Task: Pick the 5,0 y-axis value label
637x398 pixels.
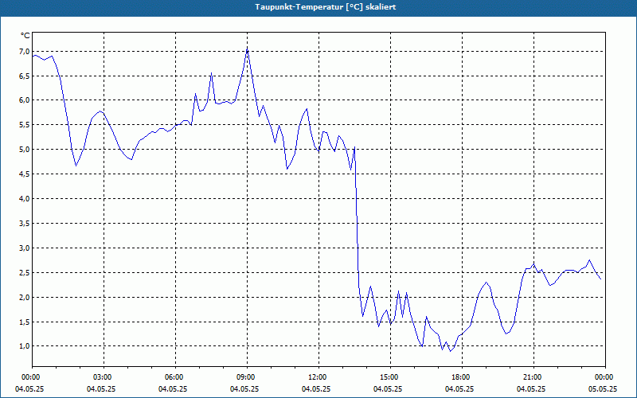Action: click(x=24, y=149)
